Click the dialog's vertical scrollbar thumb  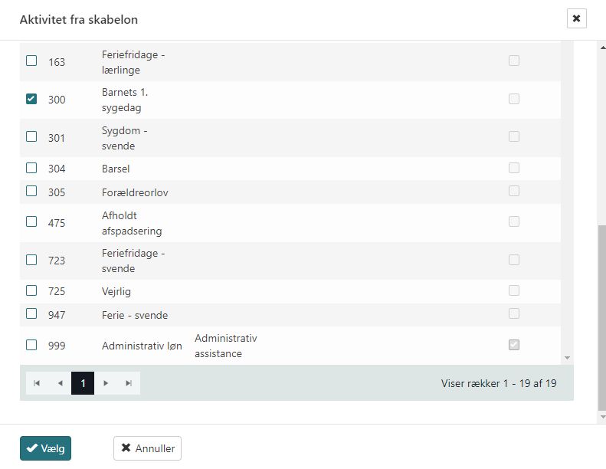pyautogui.click(x=601, y=322)
